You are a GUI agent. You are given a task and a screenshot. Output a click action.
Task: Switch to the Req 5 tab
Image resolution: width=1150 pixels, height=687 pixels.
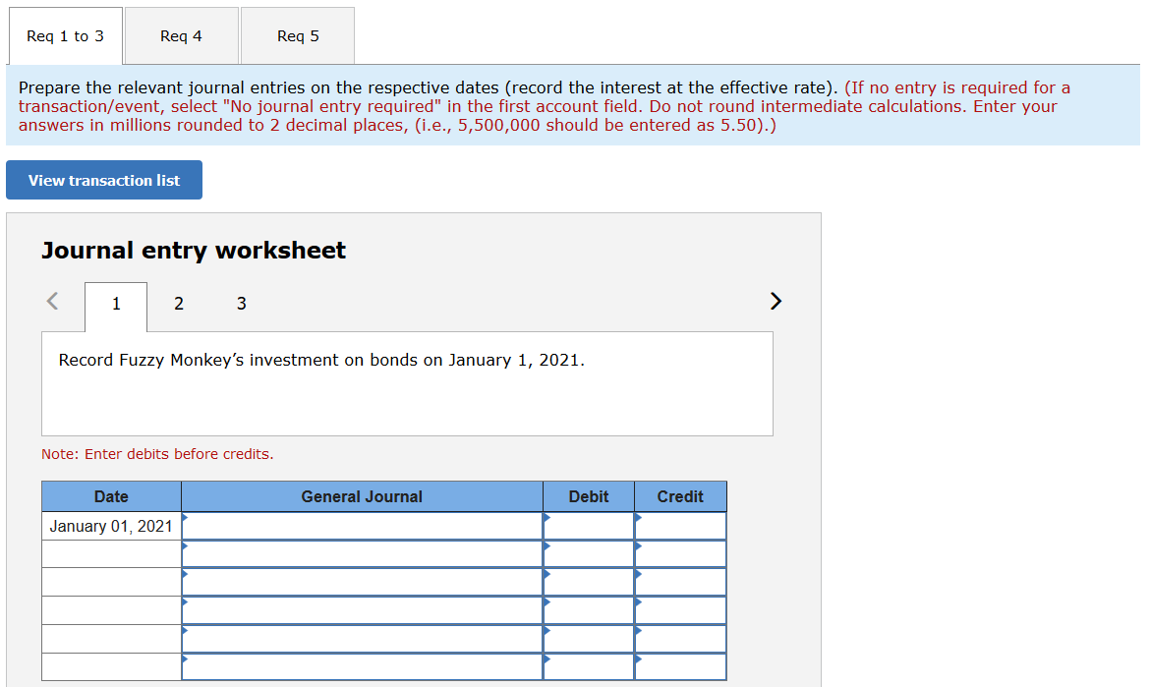(297, 35)
